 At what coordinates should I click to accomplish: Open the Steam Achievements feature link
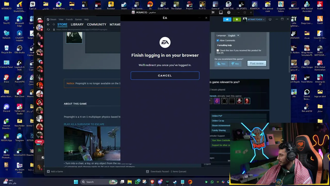[221, 126]
